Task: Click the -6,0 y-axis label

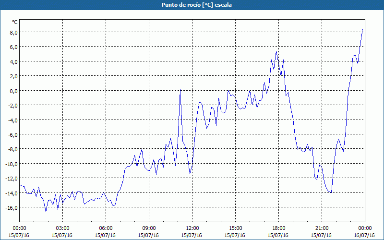Action: coord(12,135)
